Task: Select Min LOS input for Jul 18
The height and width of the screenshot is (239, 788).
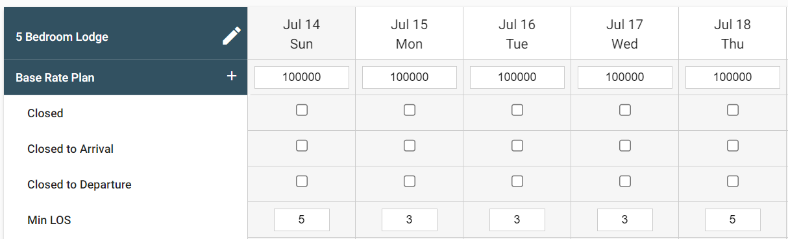Action: (733, 220)
